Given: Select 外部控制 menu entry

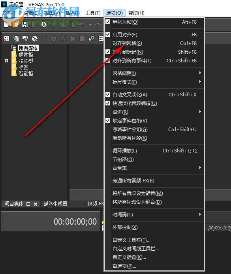Looking at the screenshot, I should pyautogui.click(x=154, y=227).
